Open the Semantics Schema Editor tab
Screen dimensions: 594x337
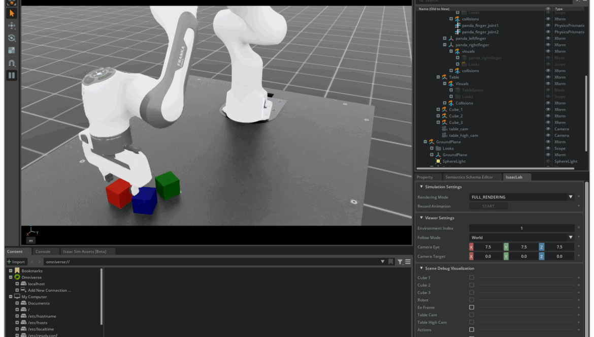point(469,177)
